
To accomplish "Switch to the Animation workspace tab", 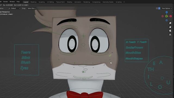I will click(78, 2).
